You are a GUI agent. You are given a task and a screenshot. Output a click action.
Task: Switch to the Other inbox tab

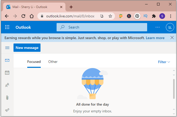(x=53, y=62)
